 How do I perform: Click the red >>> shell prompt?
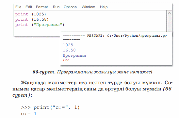pos(66,60)
